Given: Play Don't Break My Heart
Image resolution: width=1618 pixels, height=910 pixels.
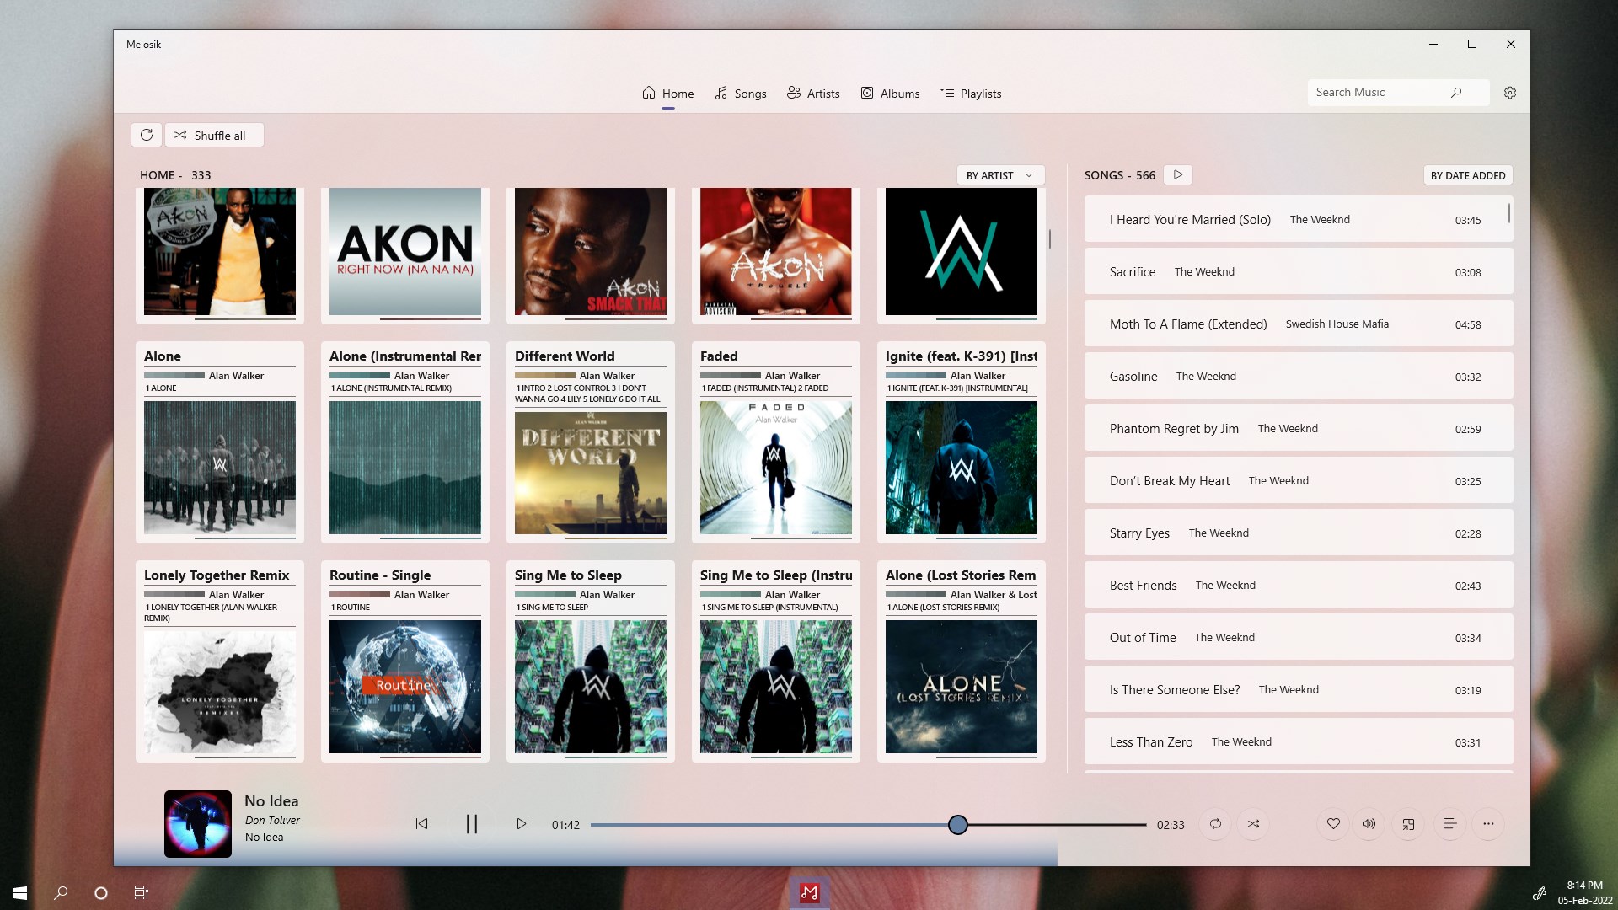Looking at the screenshot, I should pos(1299,481).
